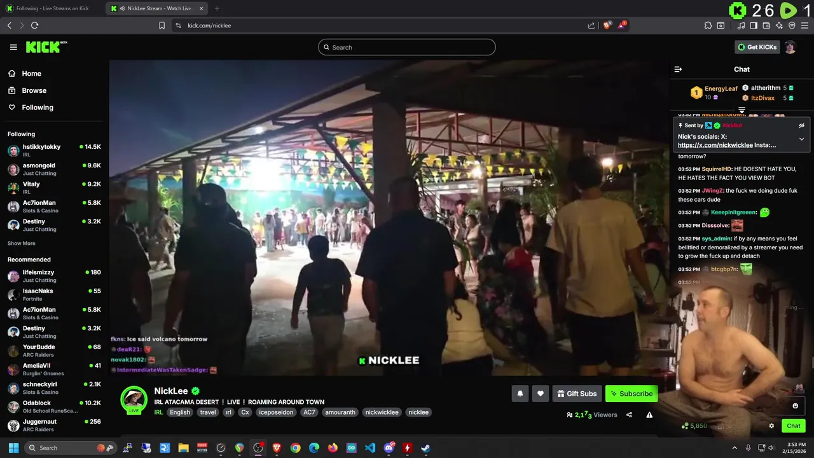Open Firefox from taskbar
The image size is (814, 458).
[x=333, y=448]
